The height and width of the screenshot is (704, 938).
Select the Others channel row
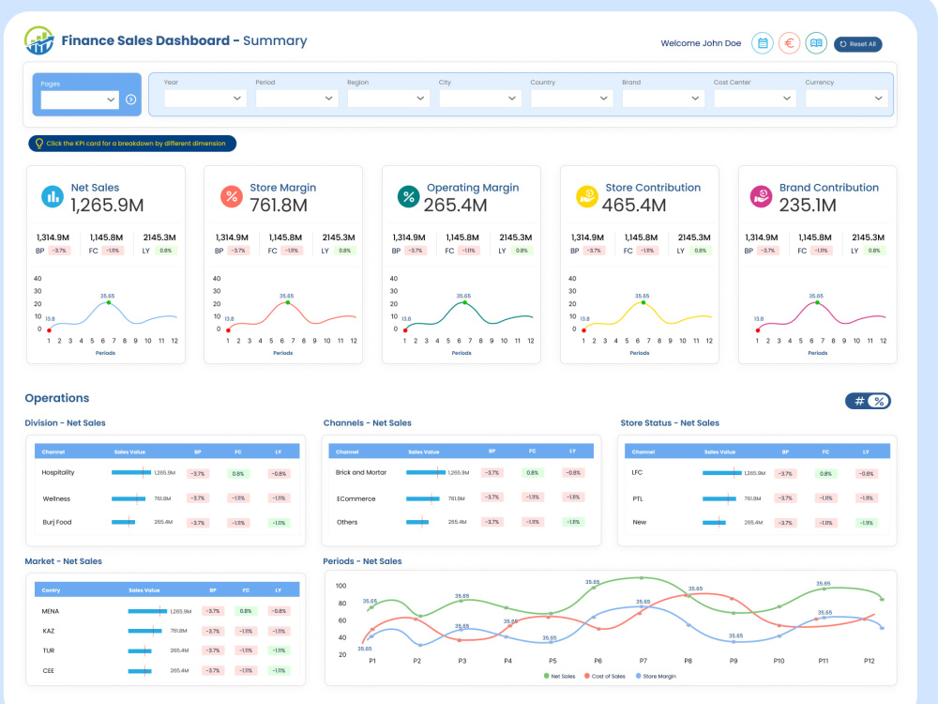461,522
